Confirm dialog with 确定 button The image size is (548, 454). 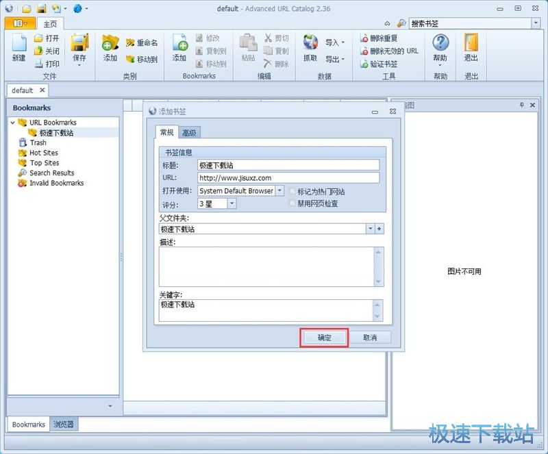(x=324, y=338)
